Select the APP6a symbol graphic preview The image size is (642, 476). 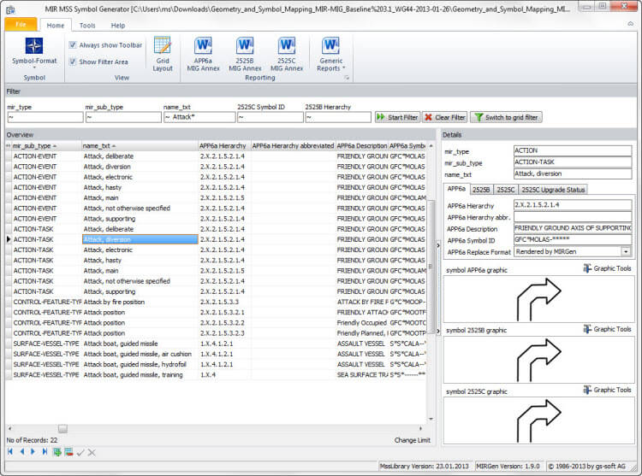pos(538,299)
